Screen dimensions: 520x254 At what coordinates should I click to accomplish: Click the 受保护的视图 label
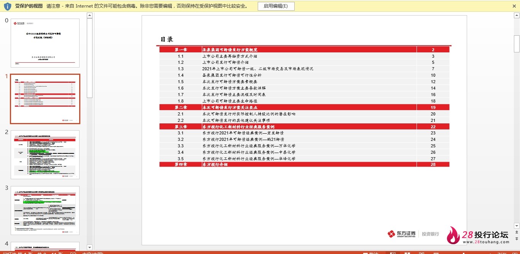click(29, 6)
